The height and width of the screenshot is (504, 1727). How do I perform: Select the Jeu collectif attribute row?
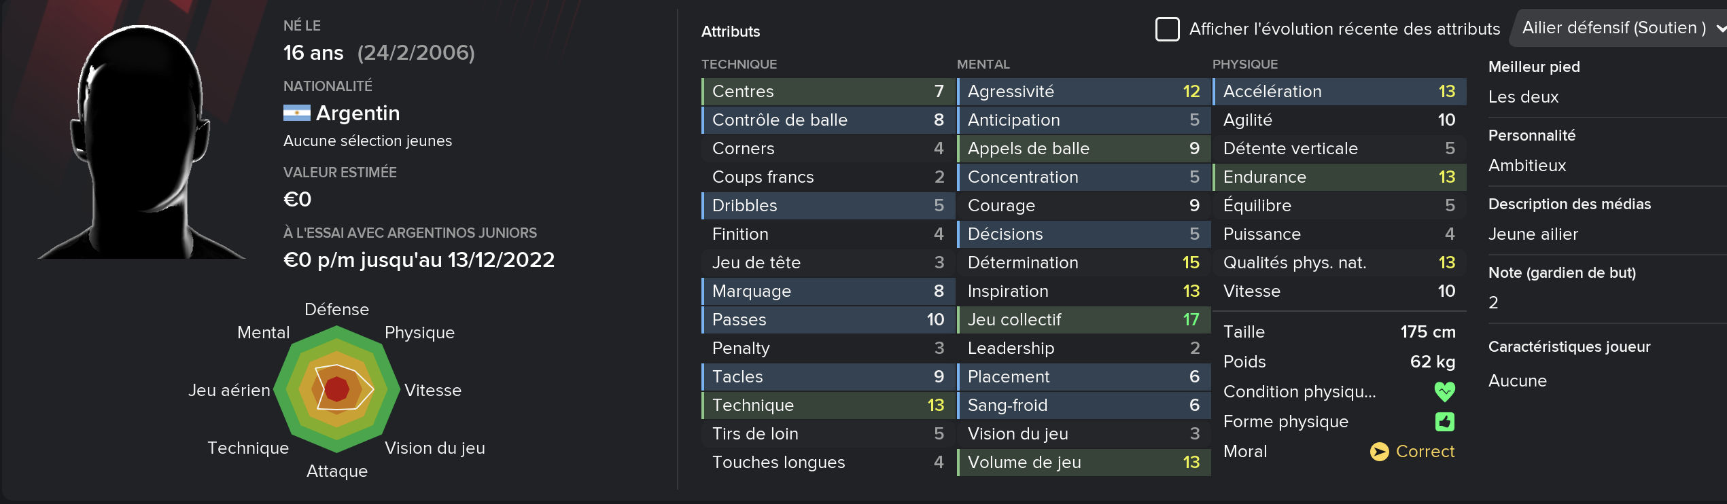coord(1083,320)
